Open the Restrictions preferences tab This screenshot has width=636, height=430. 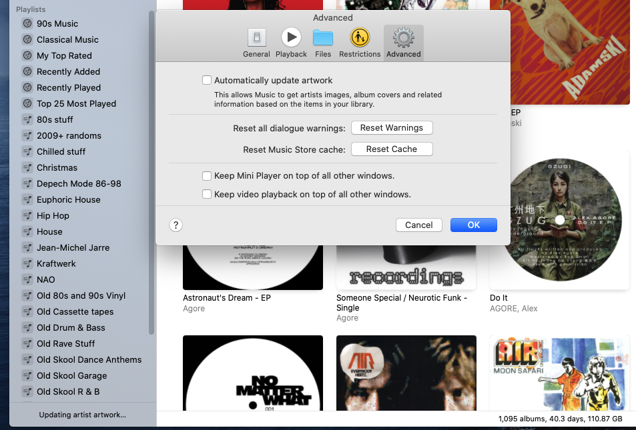(360, 43)
